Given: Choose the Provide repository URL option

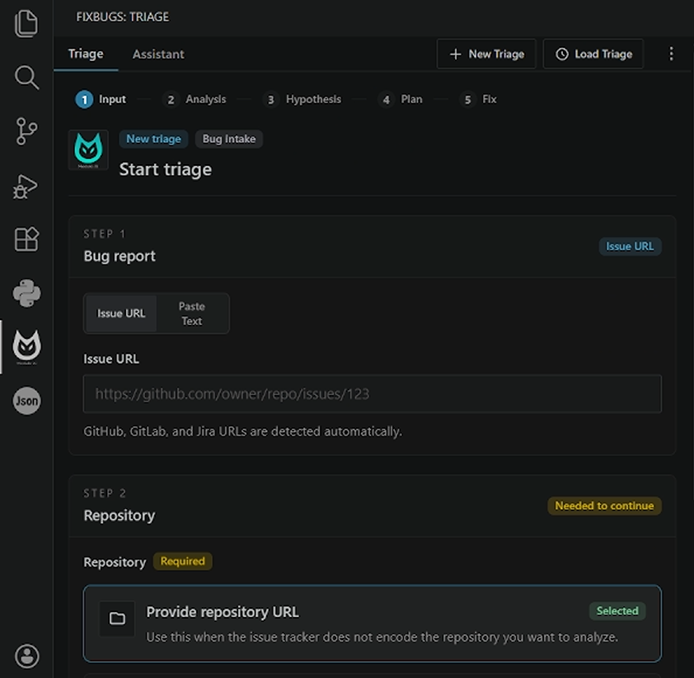Looking at the screenshot, I should [373, 624].
